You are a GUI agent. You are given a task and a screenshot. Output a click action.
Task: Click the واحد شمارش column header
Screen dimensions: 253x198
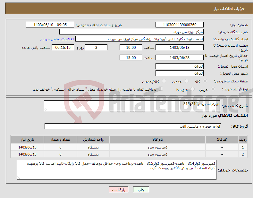[x=93, y=140]
